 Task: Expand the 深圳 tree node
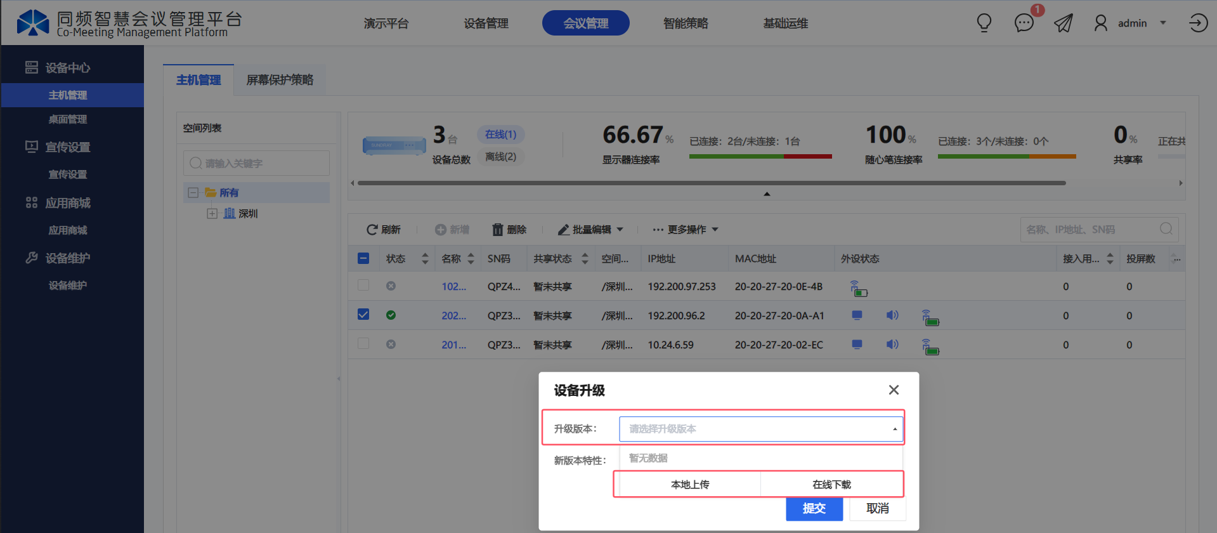(x=212, y=214)
